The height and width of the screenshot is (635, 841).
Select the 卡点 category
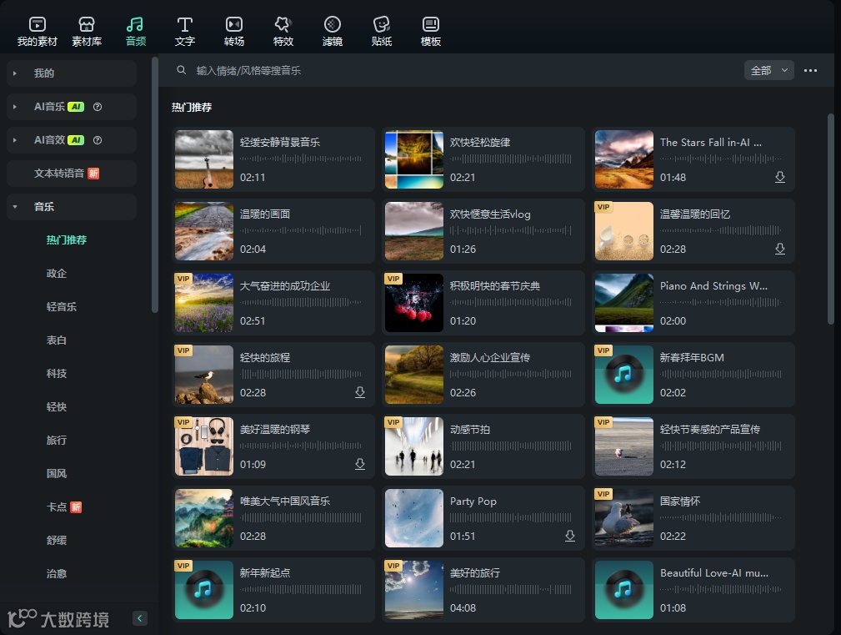tap(57, 506)
